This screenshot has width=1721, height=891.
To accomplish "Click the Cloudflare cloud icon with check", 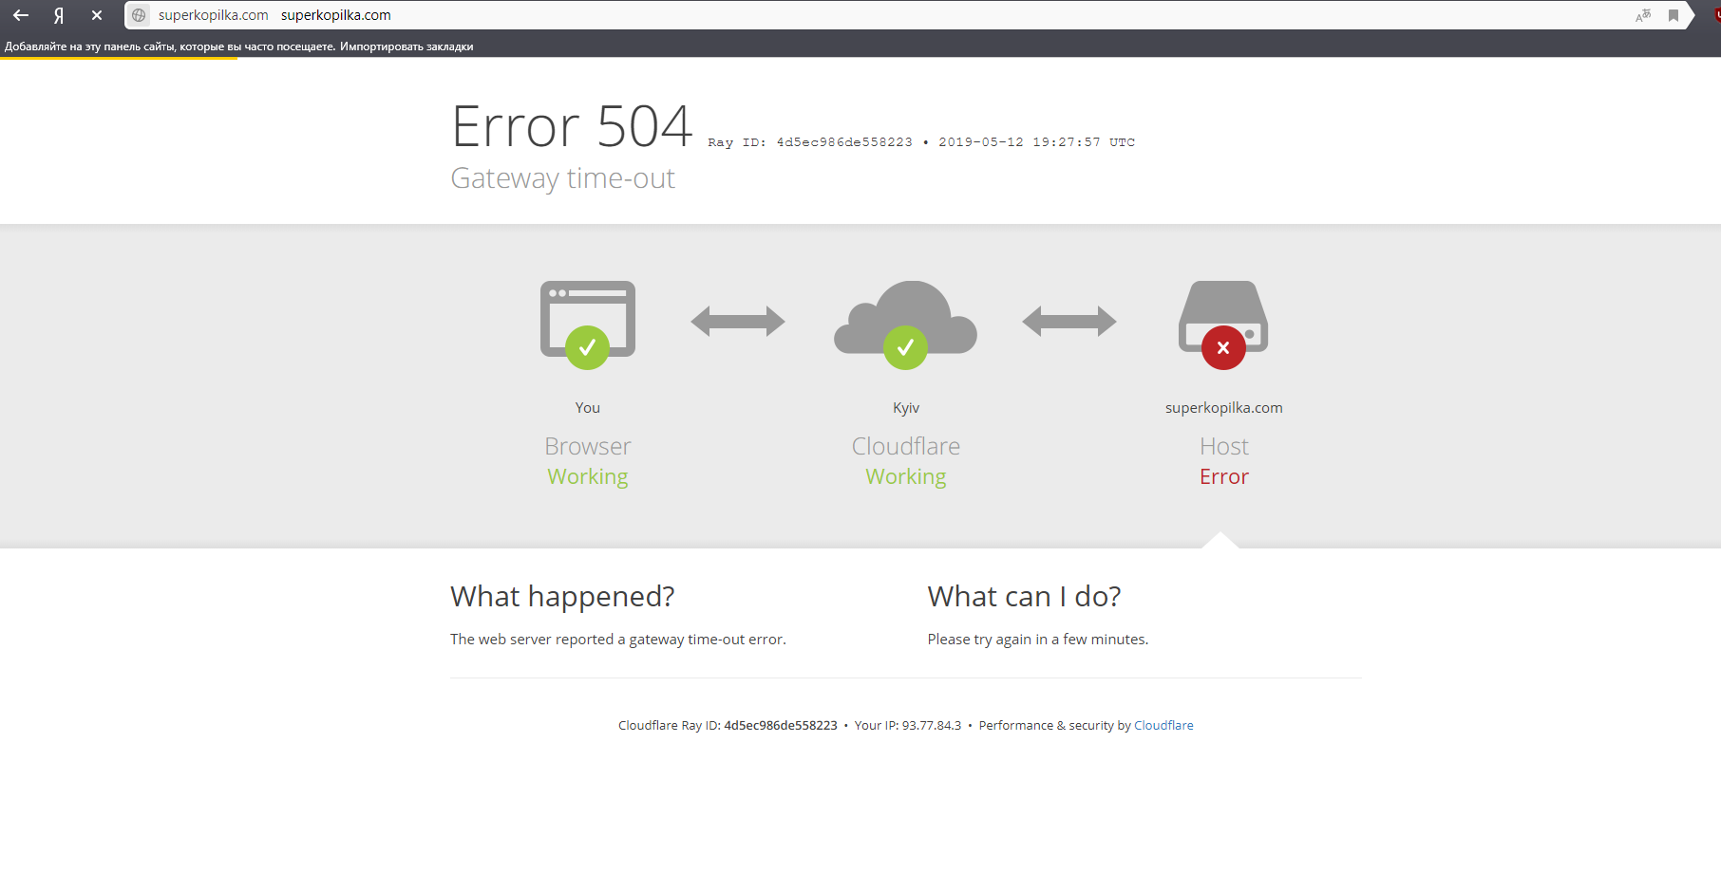I will tap(905, 325).
